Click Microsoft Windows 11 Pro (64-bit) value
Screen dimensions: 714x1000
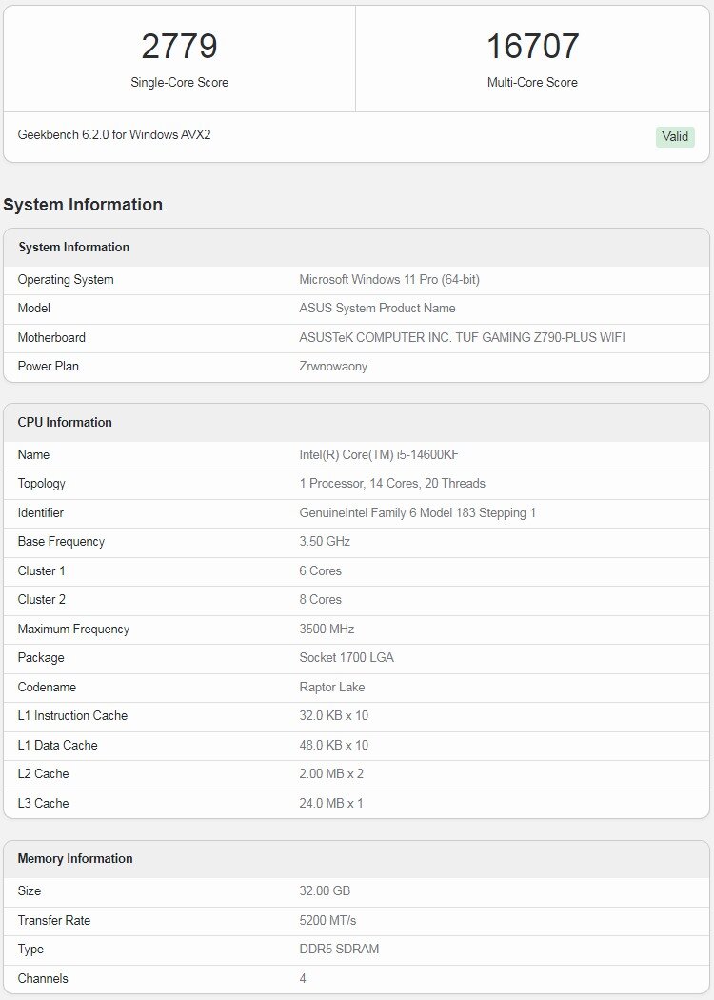[389, 279]
